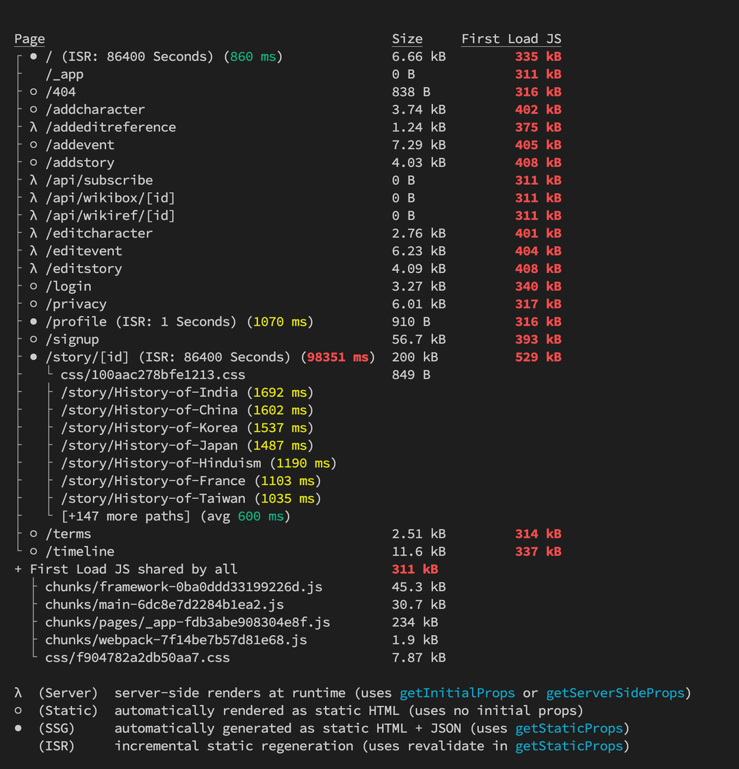Select the /timeline route

[x=79, y=551]
